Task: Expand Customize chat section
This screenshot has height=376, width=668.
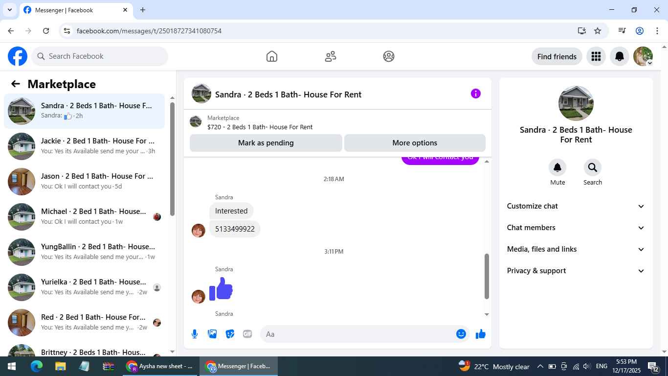Action: point(576,206)
